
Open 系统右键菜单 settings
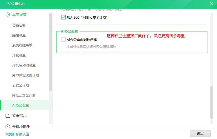coord(22,45)
